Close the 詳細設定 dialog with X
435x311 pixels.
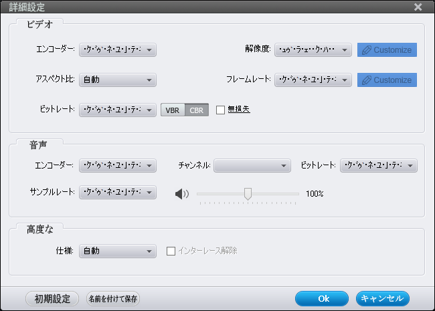pos(418,7)
